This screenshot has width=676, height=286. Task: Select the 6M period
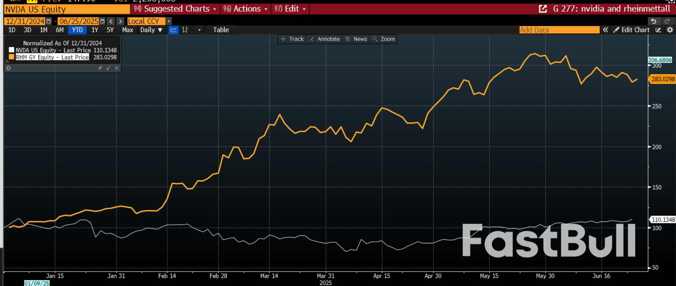click(60, 30)
